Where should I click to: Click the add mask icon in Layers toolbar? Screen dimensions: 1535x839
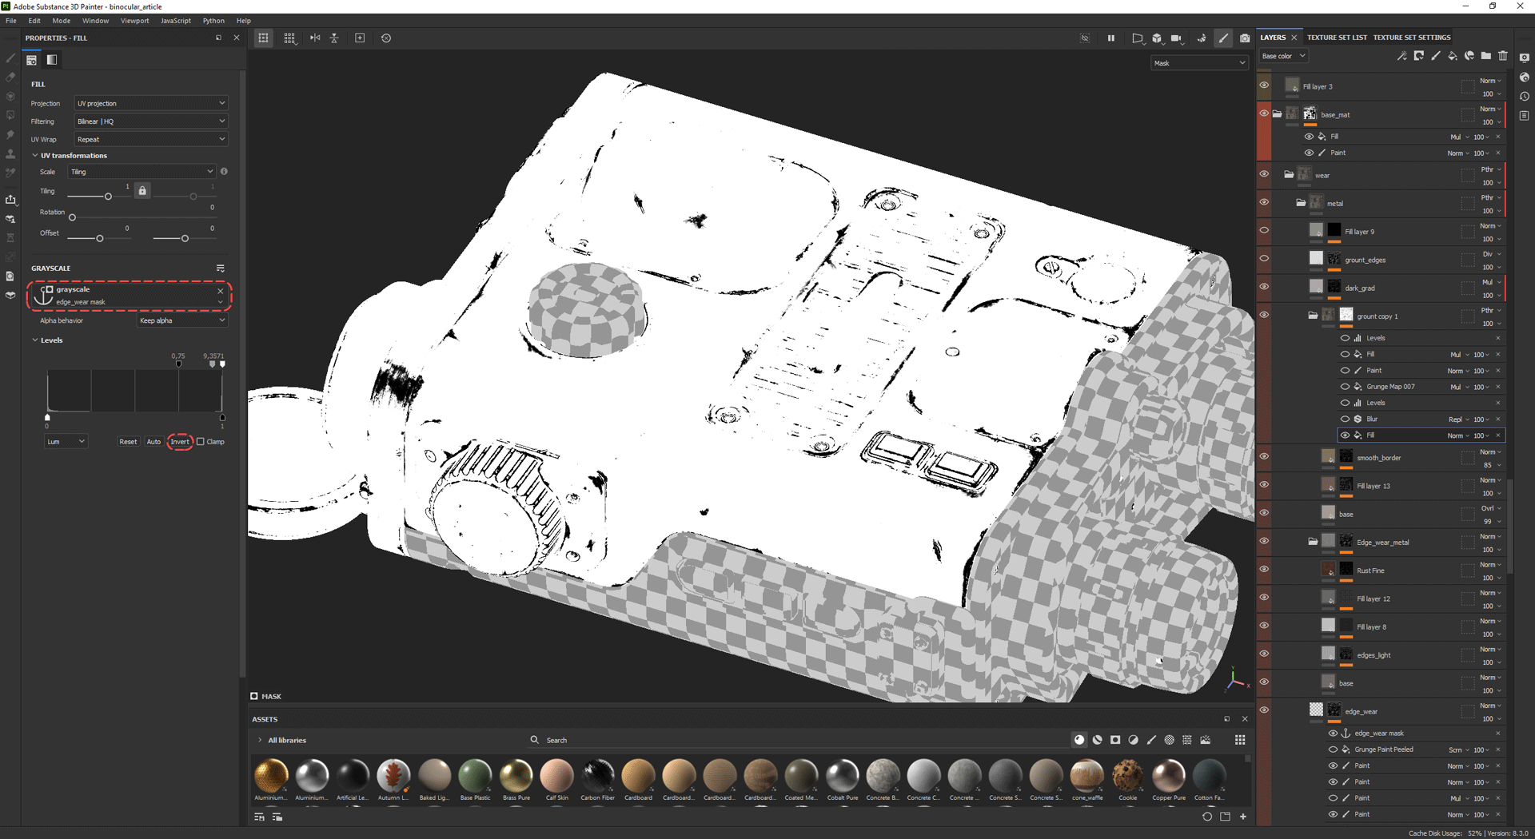pos(1418,56)
